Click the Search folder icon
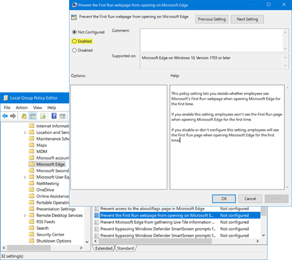The image size is (292, 260). 32,228
